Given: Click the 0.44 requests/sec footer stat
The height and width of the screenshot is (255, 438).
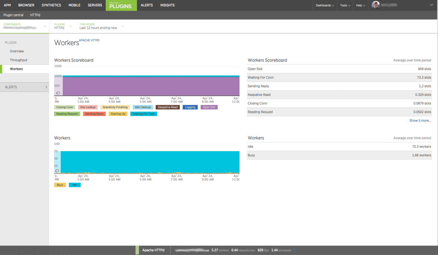Looking at the screenshot, I should 243,250.
